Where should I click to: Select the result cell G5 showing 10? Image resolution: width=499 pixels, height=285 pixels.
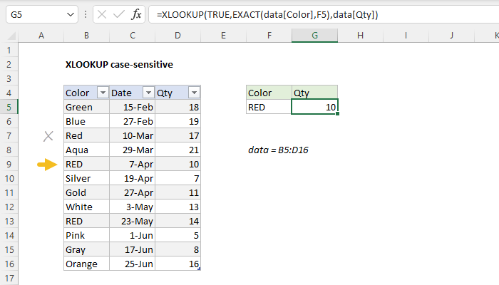tap(314, 107)
